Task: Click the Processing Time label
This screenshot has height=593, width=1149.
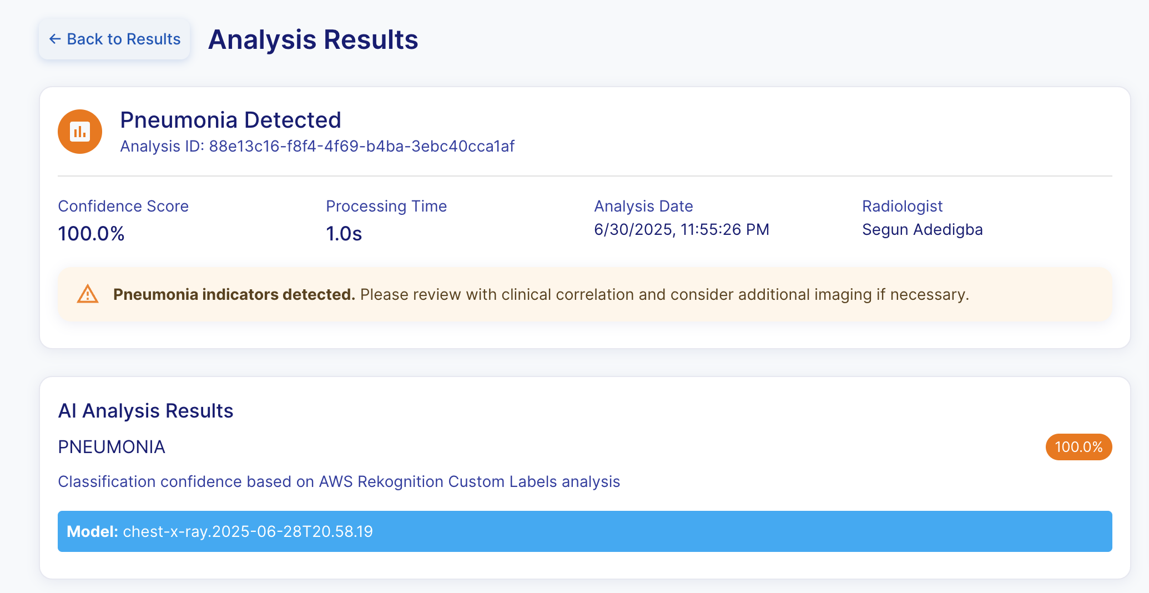Action: pyautogui.click(x=386, y=206)
